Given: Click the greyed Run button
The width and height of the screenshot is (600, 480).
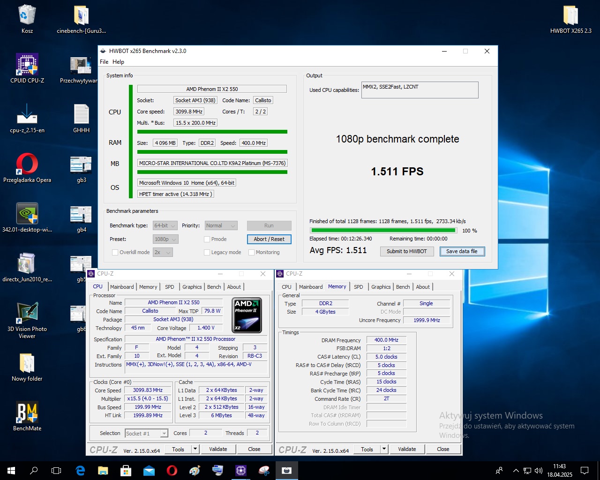Looking at the screenshot, I should (269, 225).
